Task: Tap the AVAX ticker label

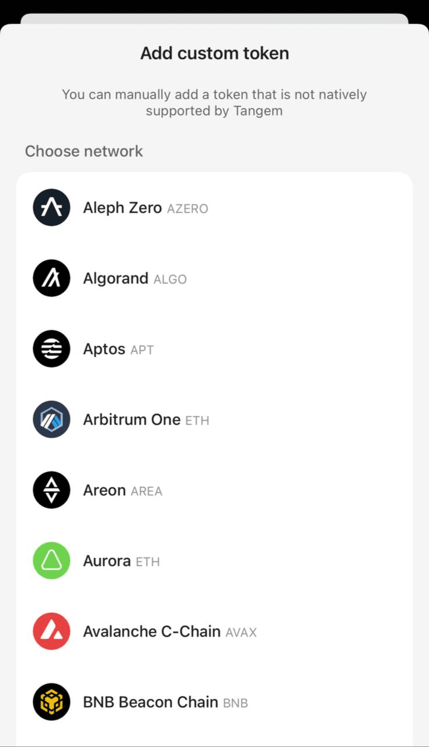Action: coord(241,633)
